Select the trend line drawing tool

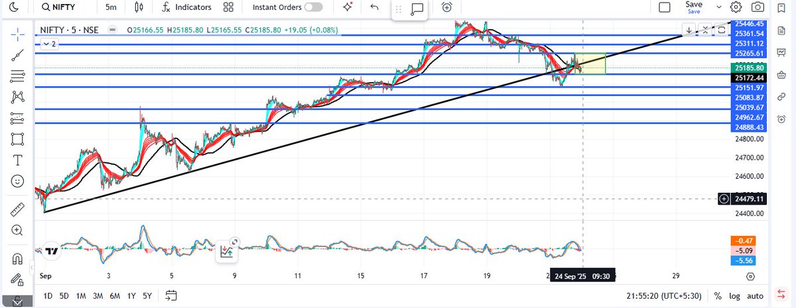[x=17, y=56]
